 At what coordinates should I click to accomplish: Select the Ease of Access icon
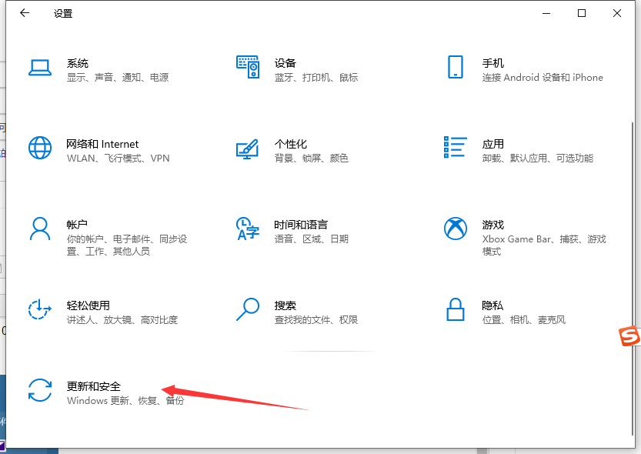pos(39,309)
